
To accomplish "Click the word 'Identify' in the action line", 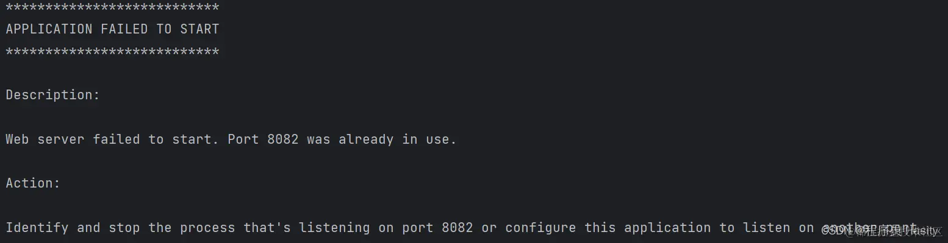I will [37, 228].
